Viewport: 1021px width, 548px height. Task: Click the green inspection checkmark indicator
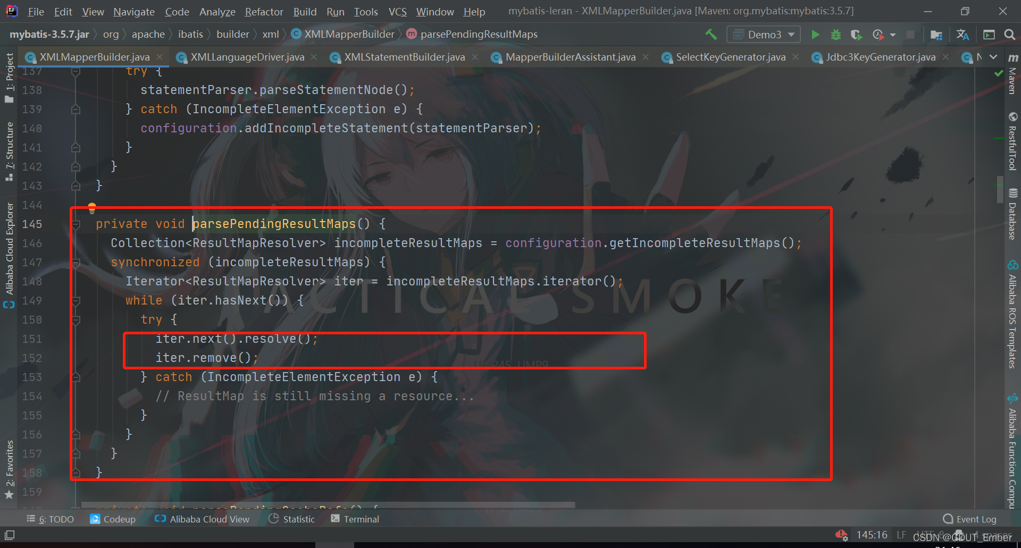[999, 74]
